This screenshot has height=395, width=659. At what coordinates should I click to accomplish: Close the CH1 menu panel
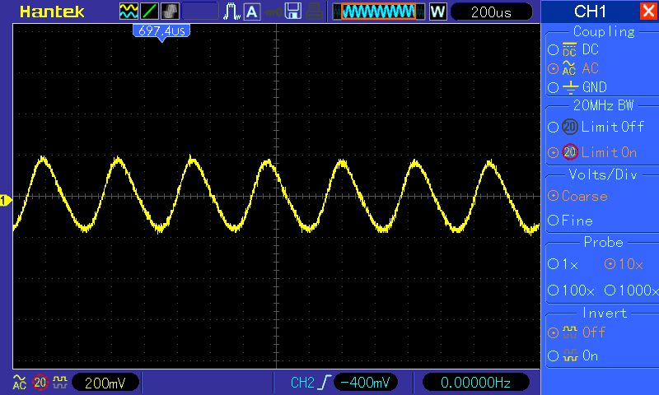point(647,11)
